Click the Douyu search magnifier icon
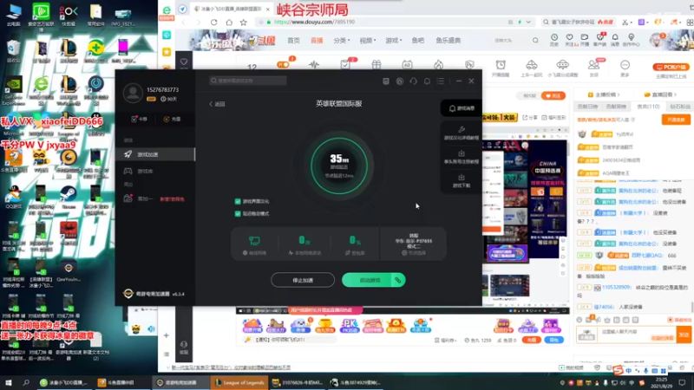 535,40
